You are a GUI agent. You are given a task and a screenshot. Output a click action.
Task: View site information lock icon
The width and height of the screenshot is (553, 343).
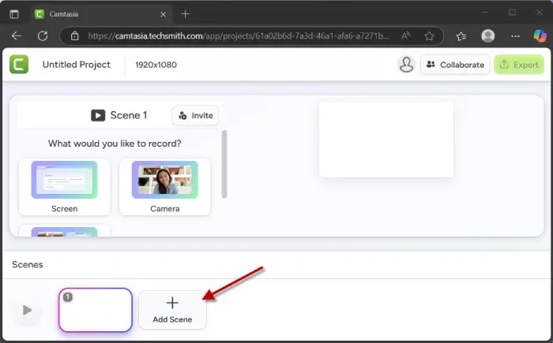click(74, 36)
